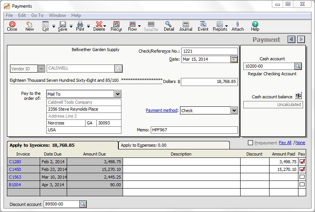Enable the Prepayment checkbox

tap(250, 143)
